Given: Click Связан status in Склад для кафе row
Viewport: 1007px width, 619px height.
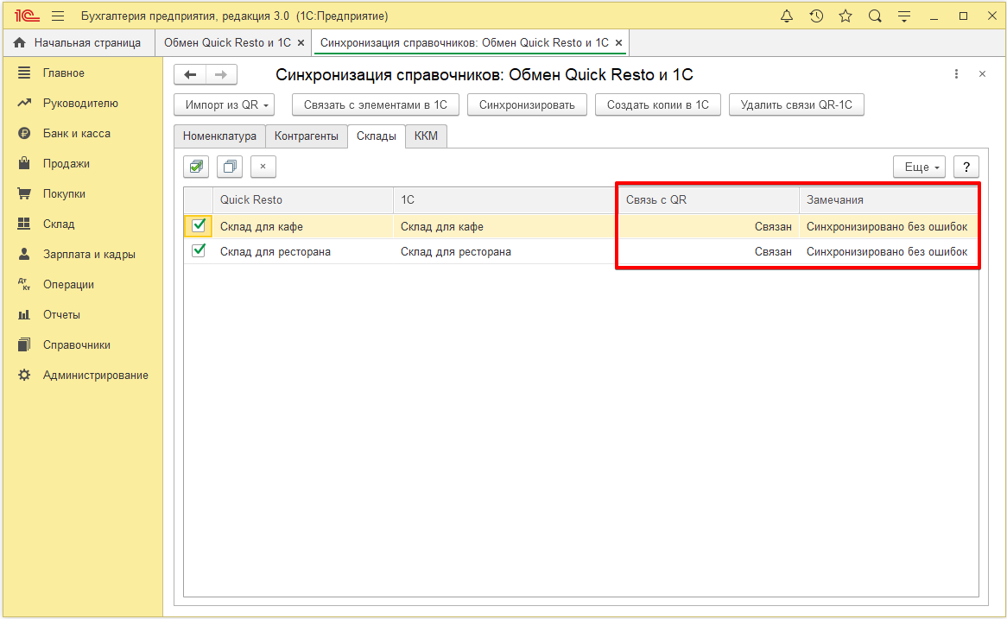Looking at the screenshot, I should tap(773, 227).
